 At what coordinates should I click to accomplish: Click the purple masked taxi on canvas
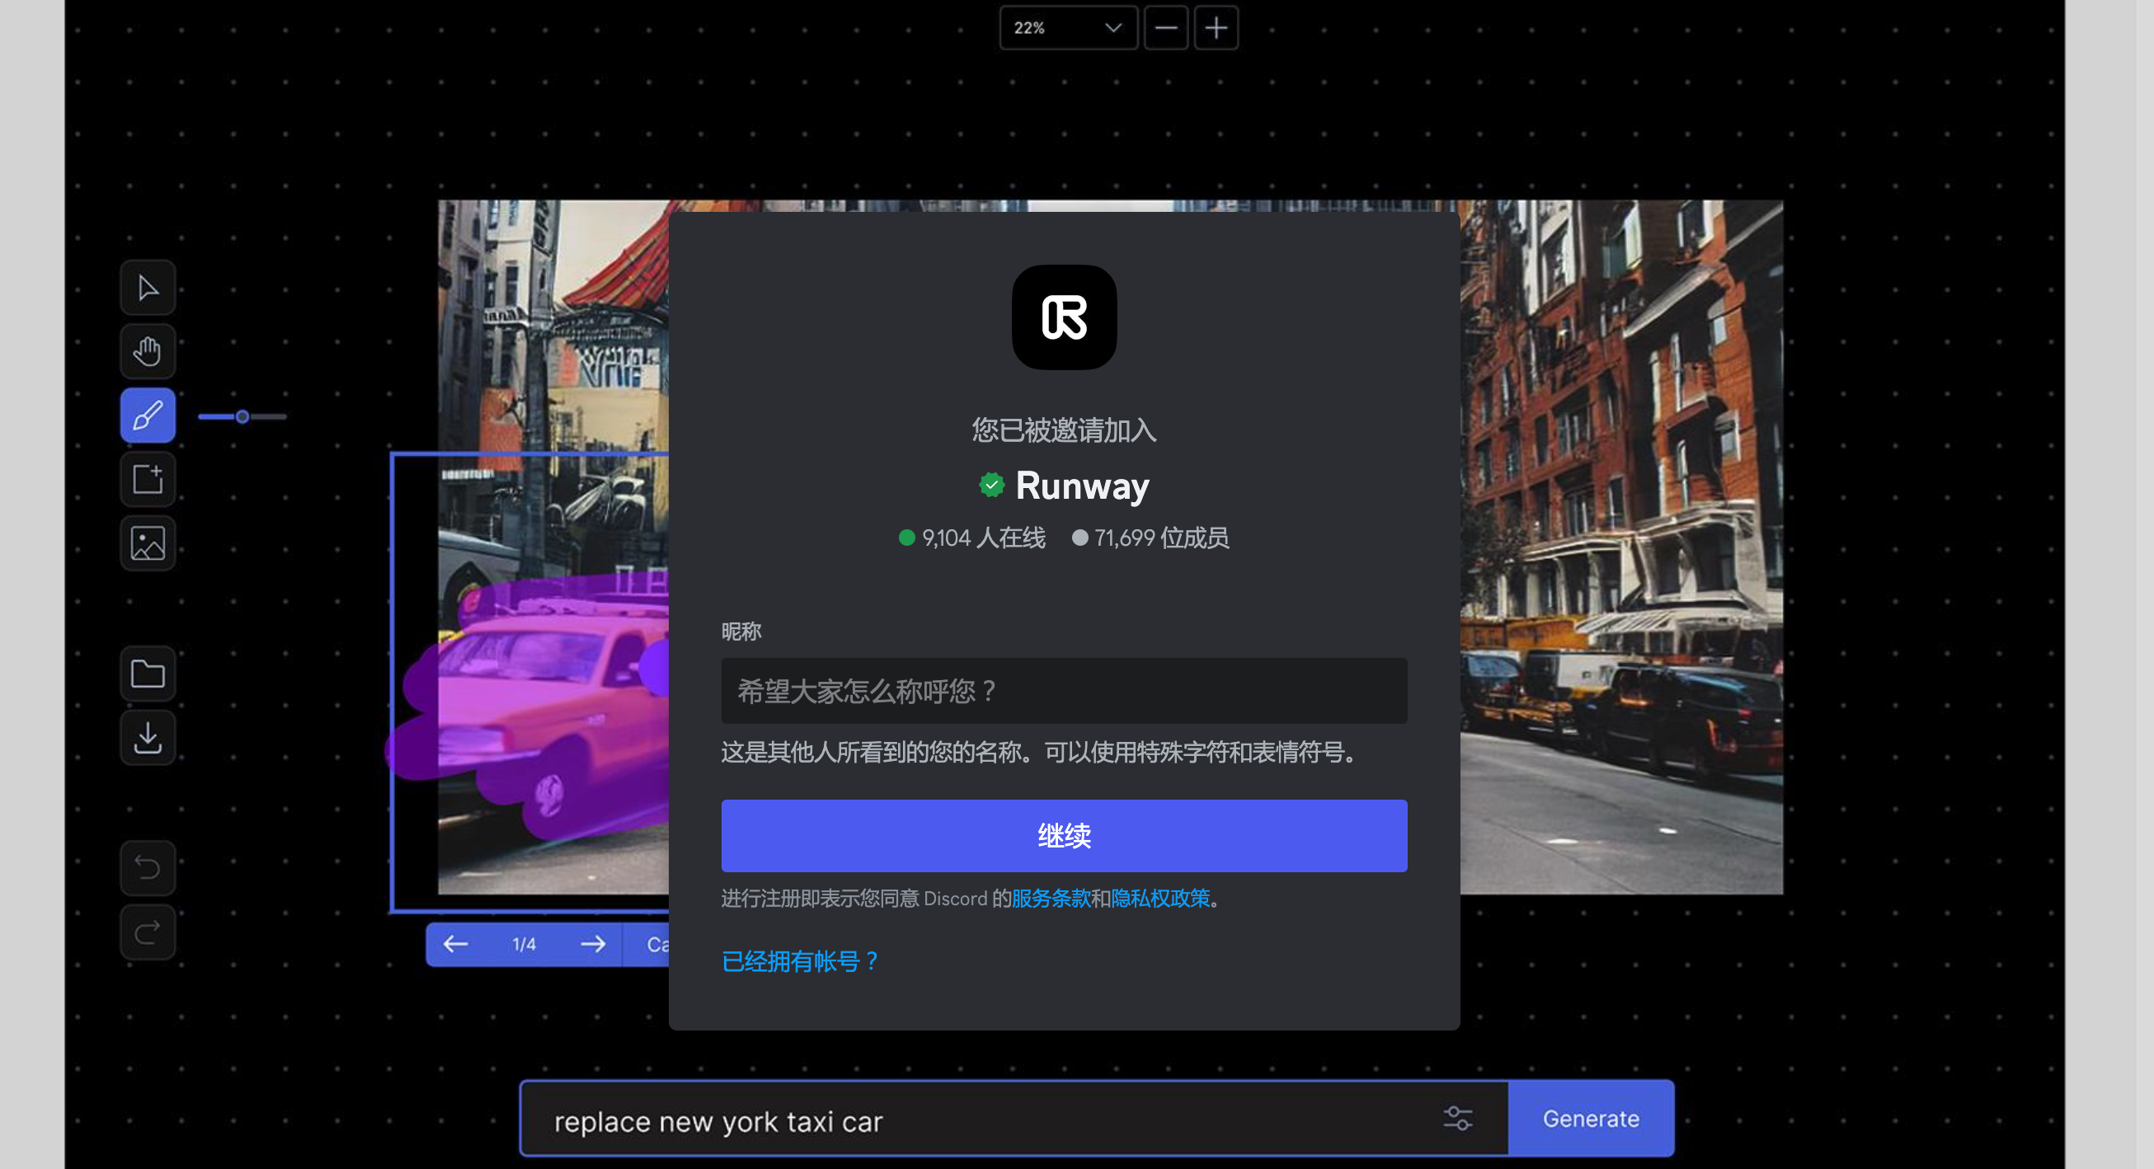pos(535,702)
